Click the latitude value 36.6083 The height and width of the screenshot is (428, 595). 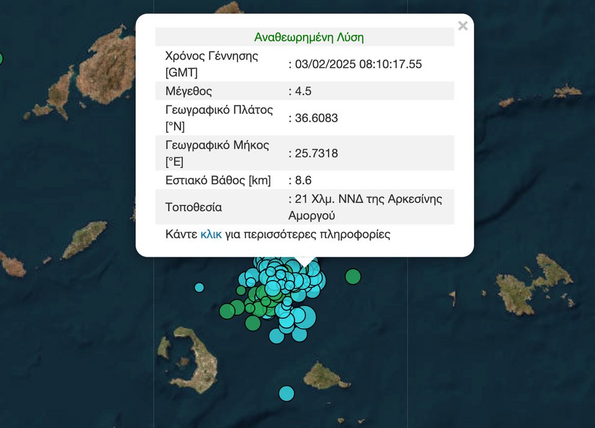pos(316,118)
